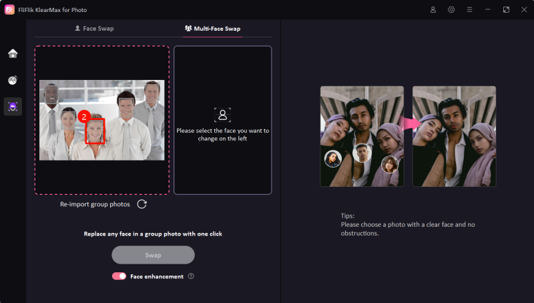The width and height of the screenshot is (534, 303).
Task: Open settings via the gear icon
Action: (451, 10)
